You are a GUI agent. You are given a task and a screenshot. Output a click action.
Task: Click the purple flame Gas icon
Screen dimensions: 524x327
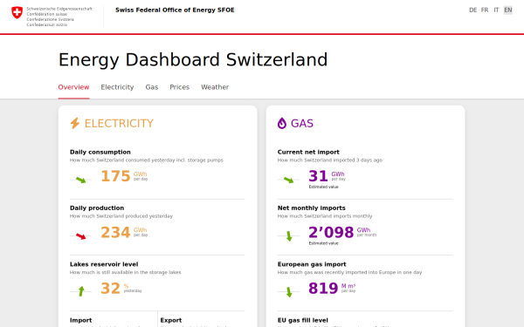282,123
